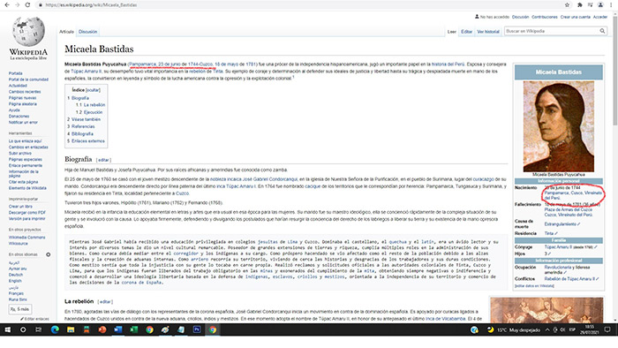Click the padlock site info icon
618x348 pixels.
tap(41, 5)
